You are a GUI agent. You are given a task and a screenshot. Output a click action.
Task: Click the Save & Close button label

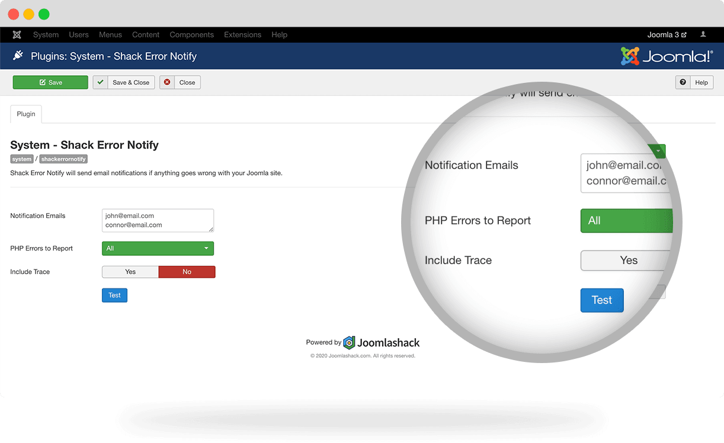click(x=131, y=82)
